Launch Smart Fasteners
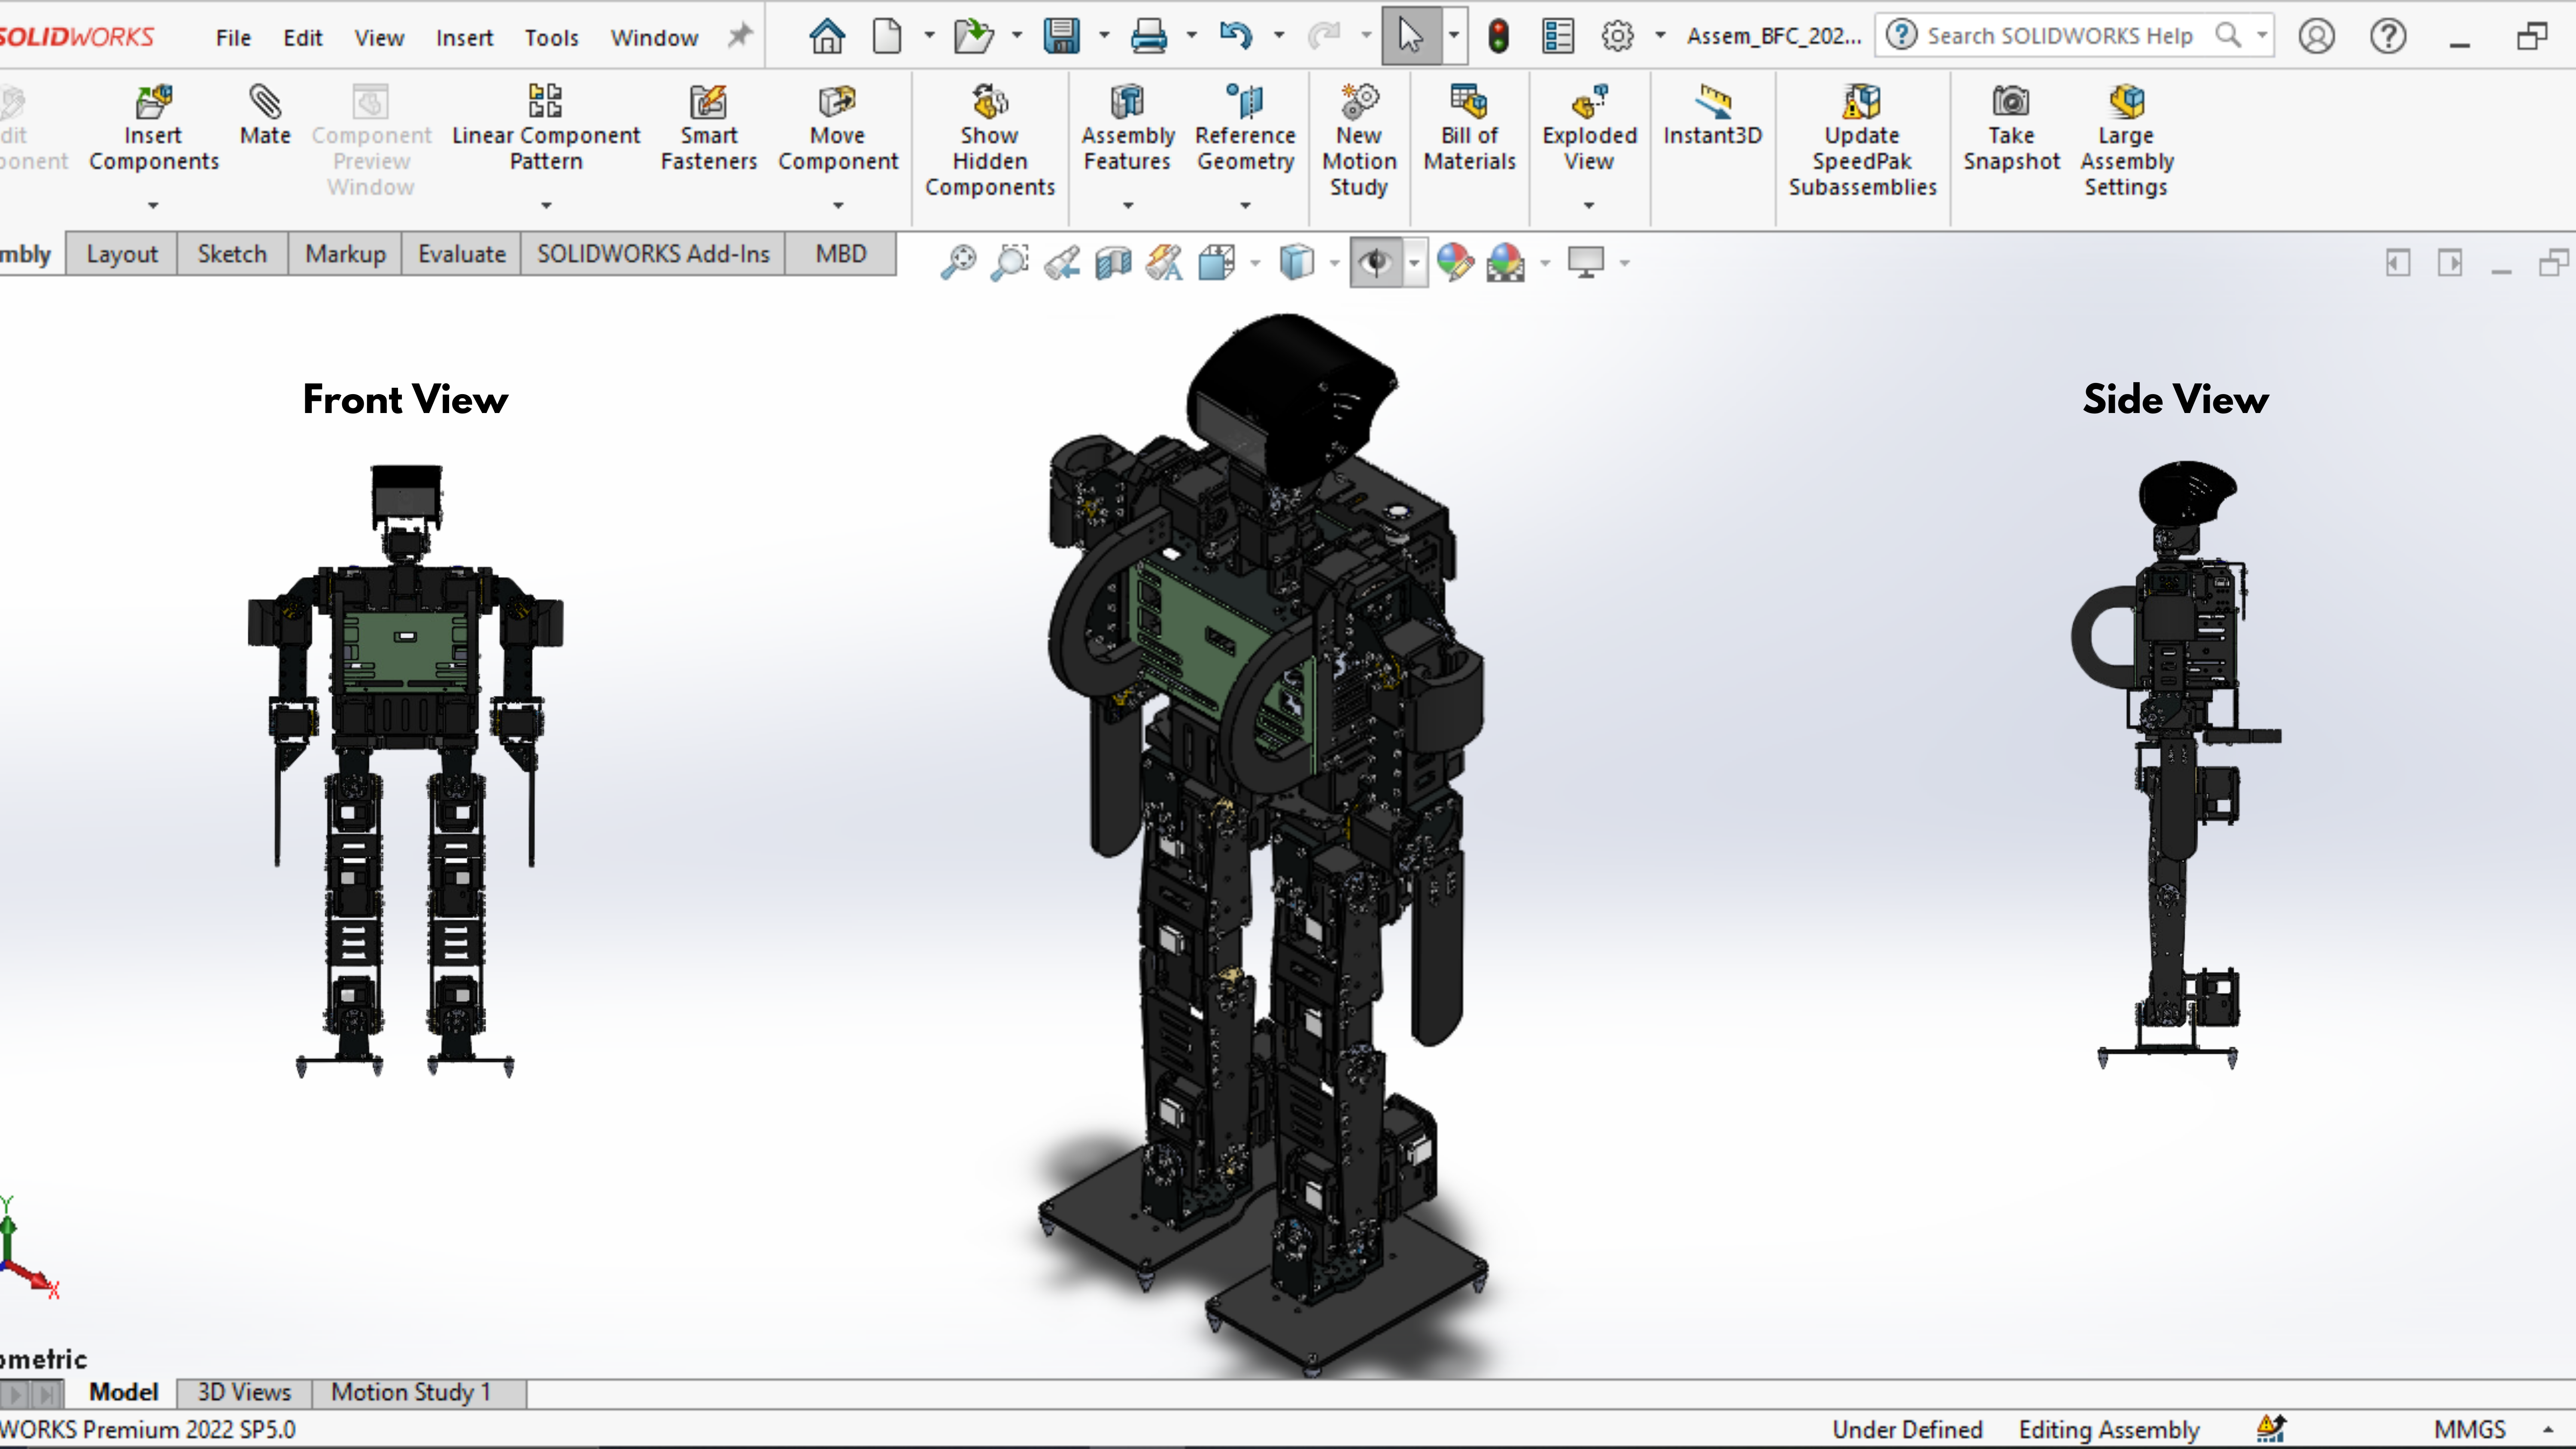 coord(708,129)
